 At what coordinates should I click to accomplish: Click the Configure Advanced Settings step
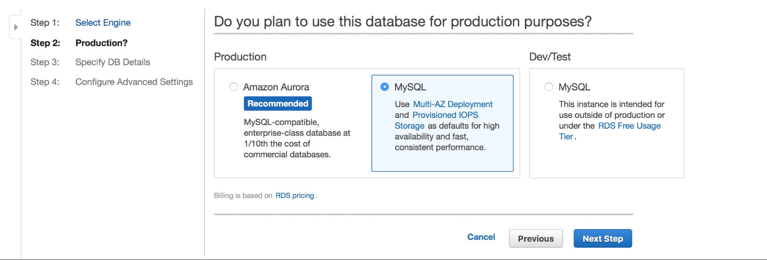tap(134, 82)
